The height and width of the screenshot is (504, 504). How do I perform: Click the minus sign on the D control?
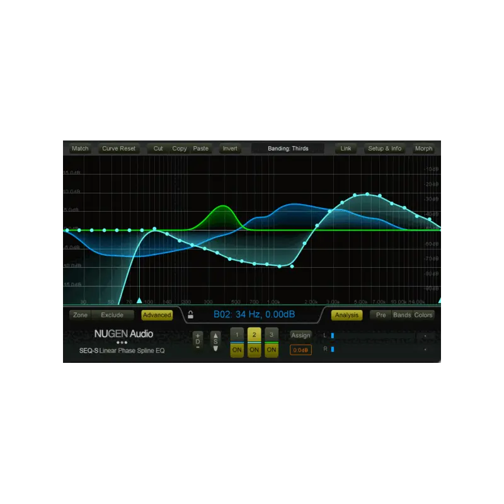pyautogui.click(x=198, y=347)
